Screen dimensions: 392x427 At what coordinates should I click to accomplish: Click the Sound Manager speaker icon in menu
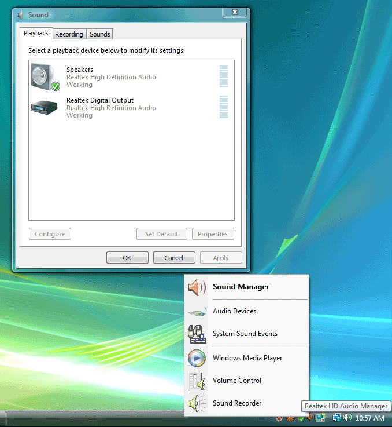click(197, 287)
